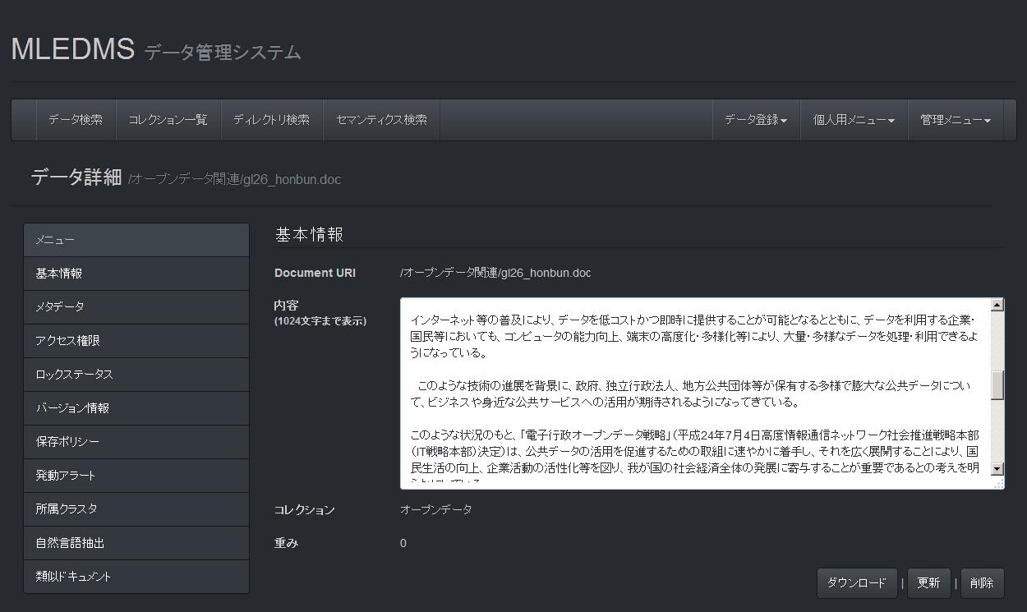This screenshot has height=612, width=1027.
Task: Click the 重み field label
Action: (x=286, y=543)
